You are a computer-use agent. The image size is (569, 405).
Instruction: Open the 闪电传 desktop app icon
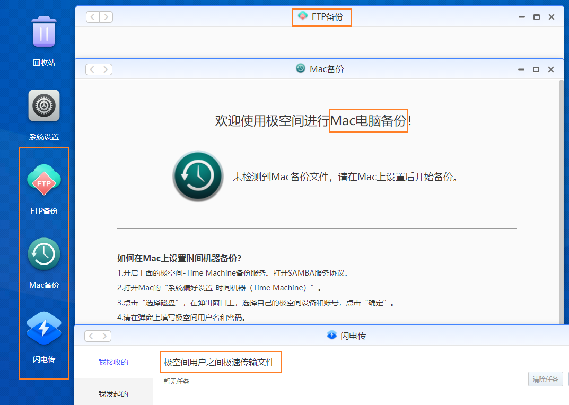(44, 329)
